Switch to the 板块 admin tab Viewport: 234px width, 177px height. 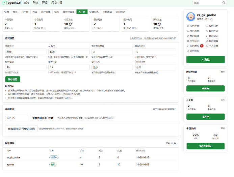tap(15, 12)
